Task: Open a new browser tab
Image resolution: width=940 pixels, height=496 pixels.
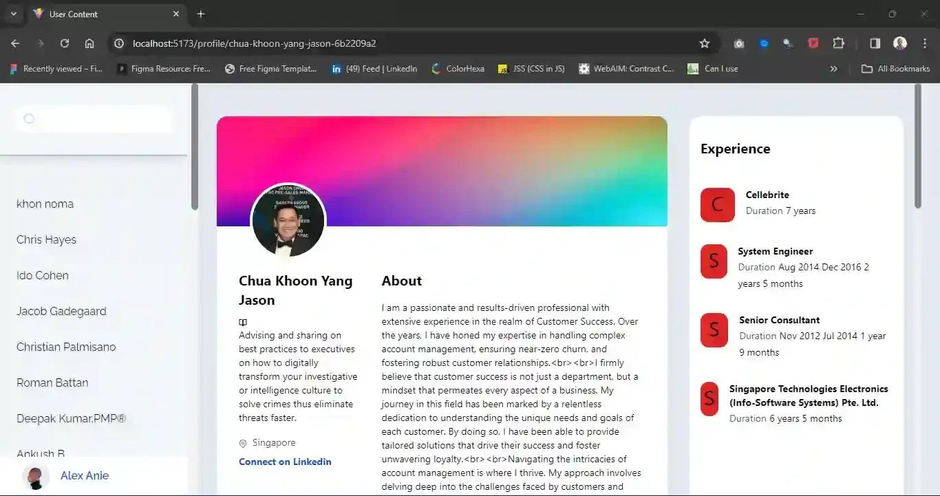Action: 201,14
